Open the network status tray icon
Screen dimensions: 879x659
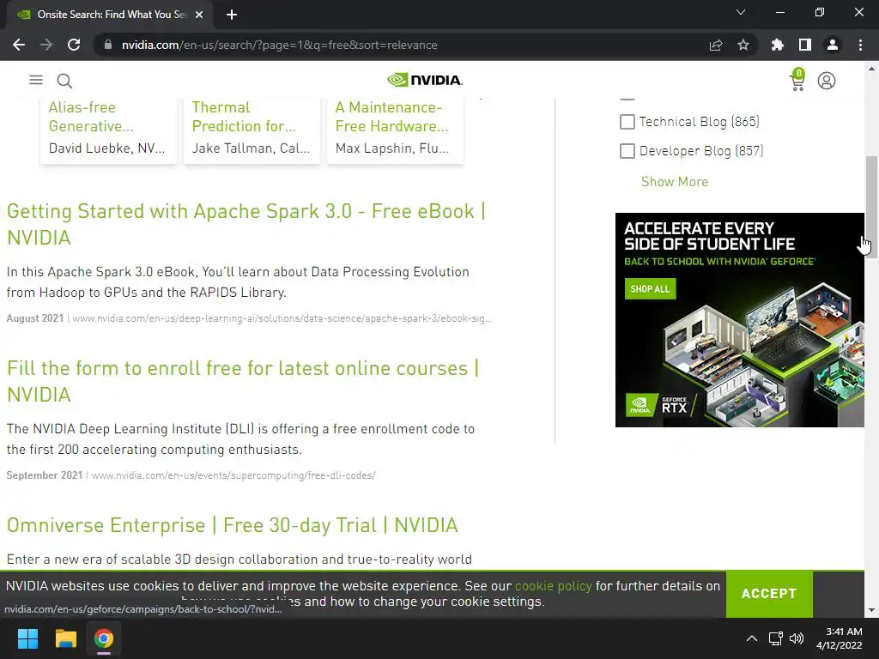[x=776, y=638]
